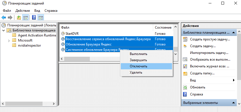Click the Agent Activation Runtime folder icon

click(14, 35)
